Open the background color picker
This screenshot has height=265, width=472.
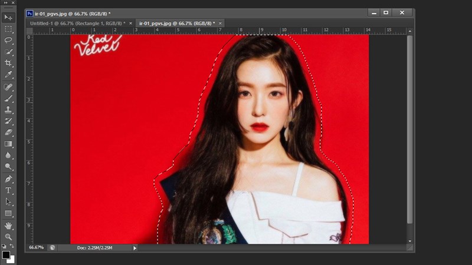11,260
